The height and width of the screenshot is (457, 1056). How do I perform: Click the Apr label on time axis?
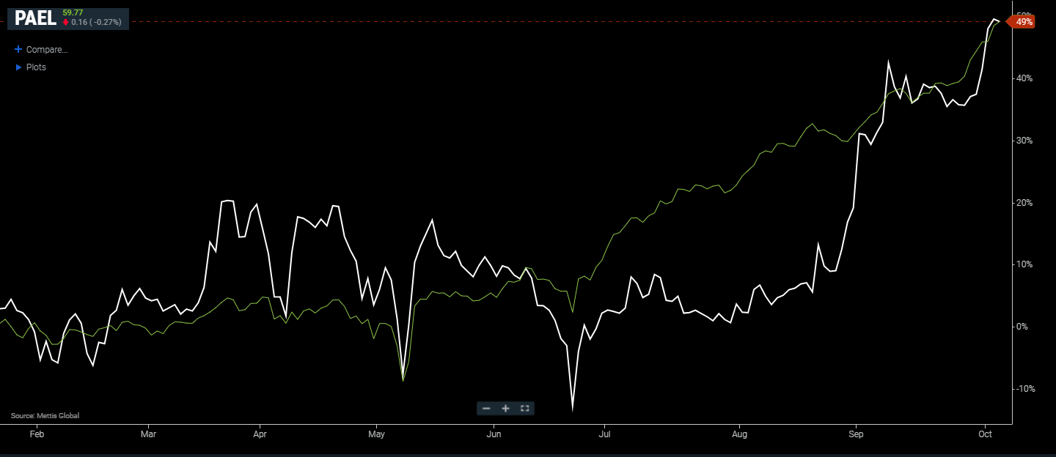point(260,434)
